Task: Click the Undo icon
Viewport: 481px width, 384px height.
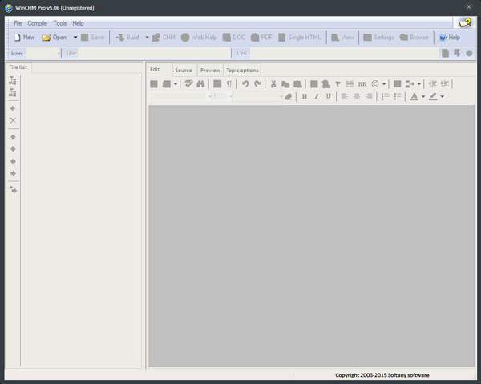Action: (x=245, y=83)
